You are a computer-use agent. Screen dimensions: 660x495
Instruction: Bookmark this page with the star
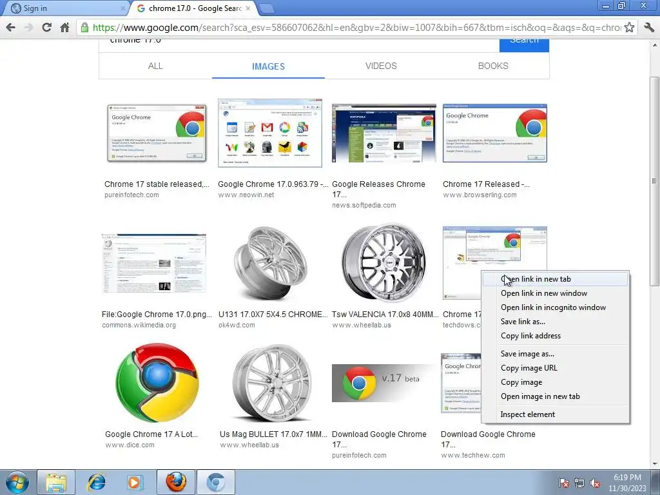point(629,28)
